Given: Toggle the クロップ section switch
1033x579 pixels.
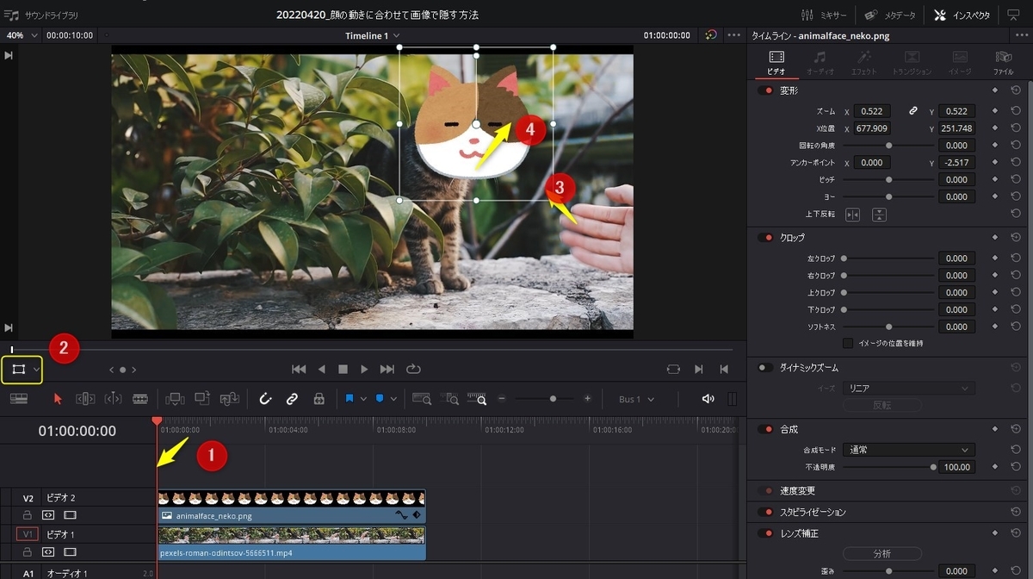Looking at the screenshot, I should [764, 237].
